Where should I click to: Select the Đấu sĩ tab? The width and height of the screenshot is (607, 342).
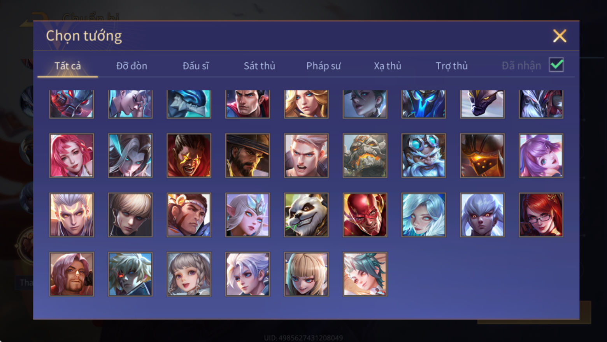click(x=196, y=66)
